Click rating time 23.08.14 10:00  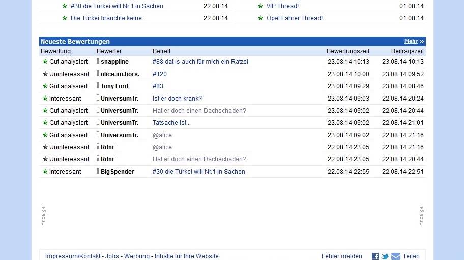[349, 74]
